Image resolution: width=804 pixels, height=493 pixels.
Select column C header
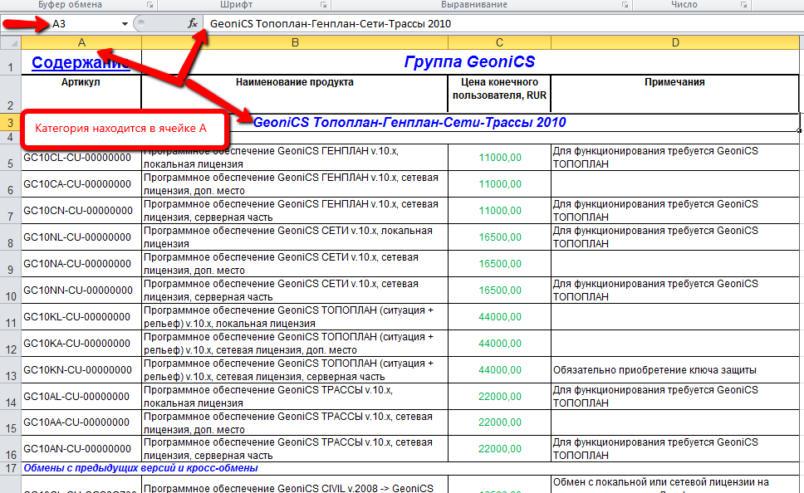click(499, 42)
